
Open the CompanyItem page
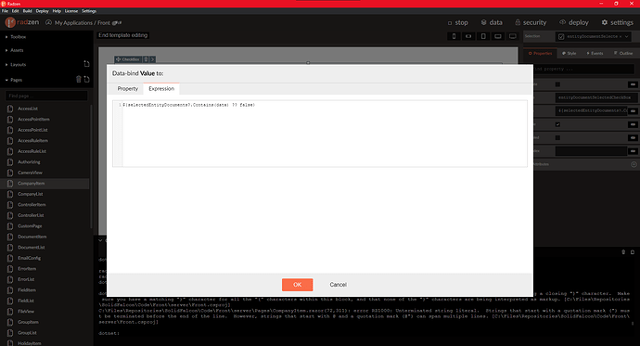click(45, 183)
